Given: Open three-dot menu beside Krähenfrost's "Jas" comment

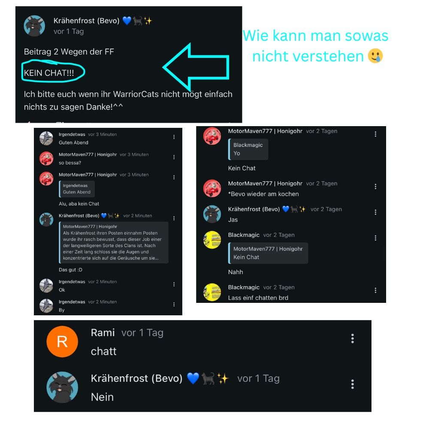Looking at the screenshot, I should pyautogui.click(x=375, y=212).
